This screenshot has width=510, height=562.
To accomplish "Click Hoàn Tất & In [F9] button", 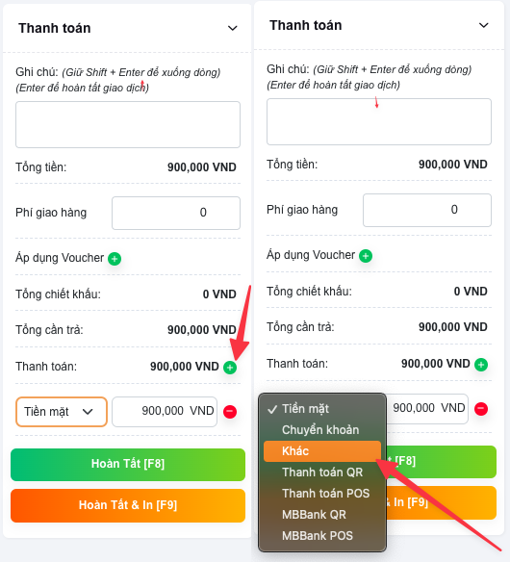I will (x=128, y=505).
